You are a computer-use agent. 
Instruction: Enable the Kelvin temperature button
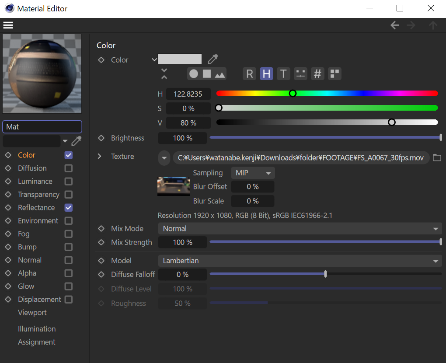(283, 74)
